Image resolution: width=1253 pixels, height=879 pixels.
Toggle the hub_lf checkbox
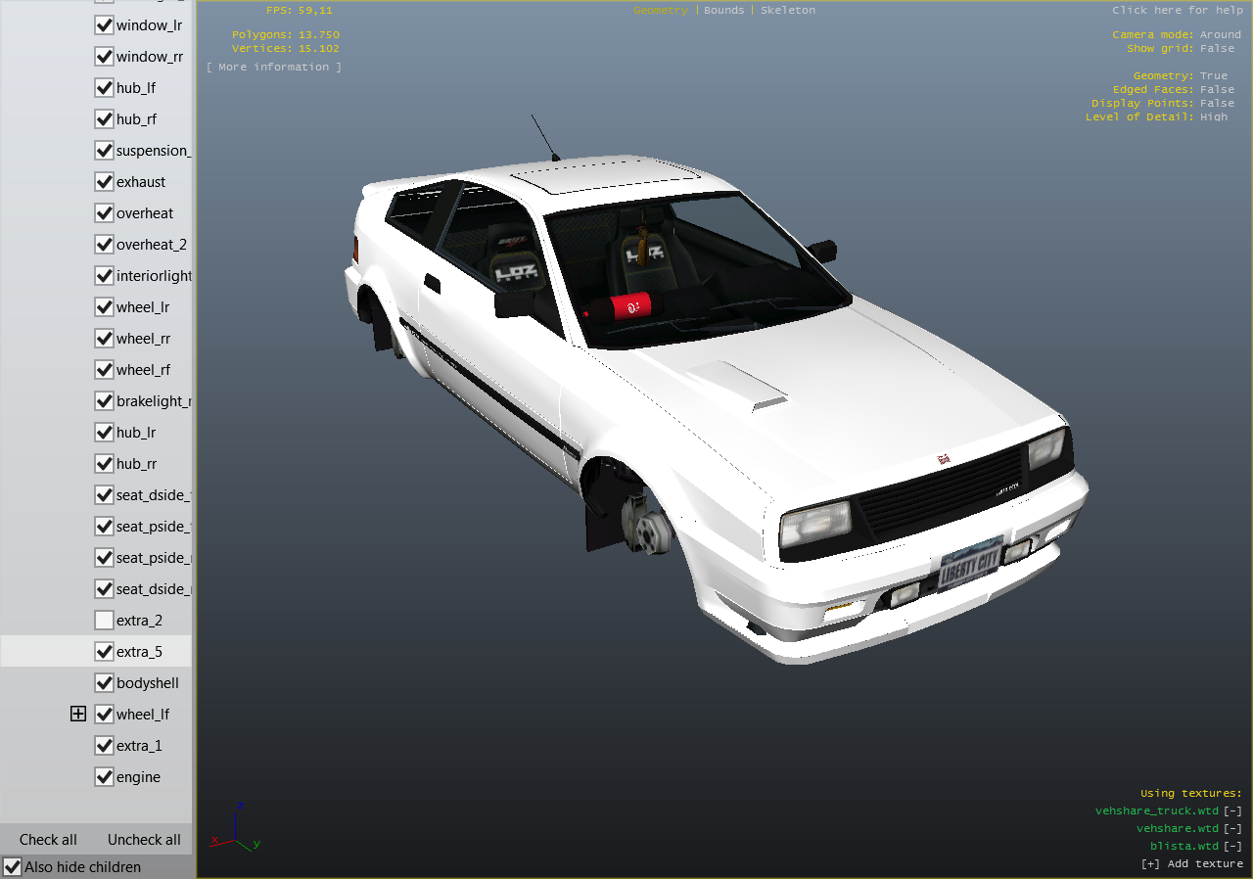(x=105, y=88)
